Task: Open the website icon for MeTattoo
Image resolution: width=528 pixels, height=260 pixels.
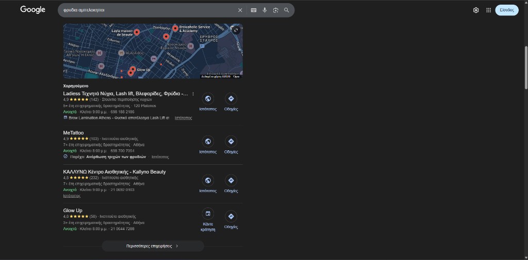Action: click(208, 141)
